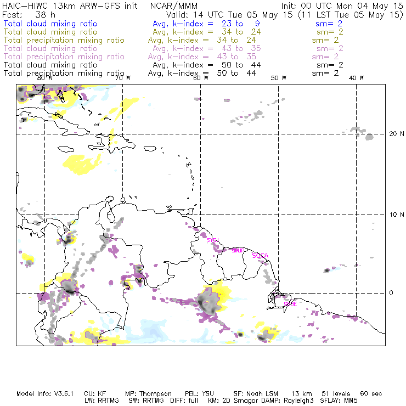Click the '80 W' longitude label
The image size is (406, 406).
click(x=45, y=78)
